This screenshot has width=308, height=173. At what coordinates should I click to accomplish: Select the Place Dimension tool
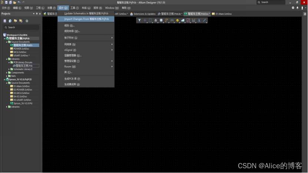tap(193, 20)
